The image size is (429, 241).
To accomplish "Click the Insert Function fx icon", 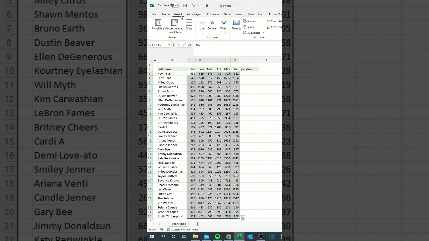I will (x=189, y=45).
